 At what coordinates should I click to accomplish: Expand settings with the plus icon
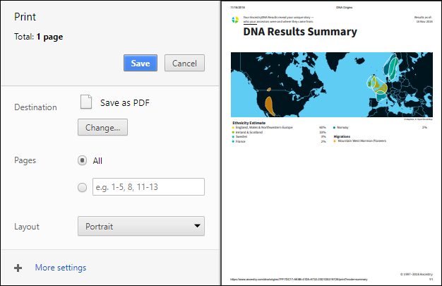coord(18,268)
